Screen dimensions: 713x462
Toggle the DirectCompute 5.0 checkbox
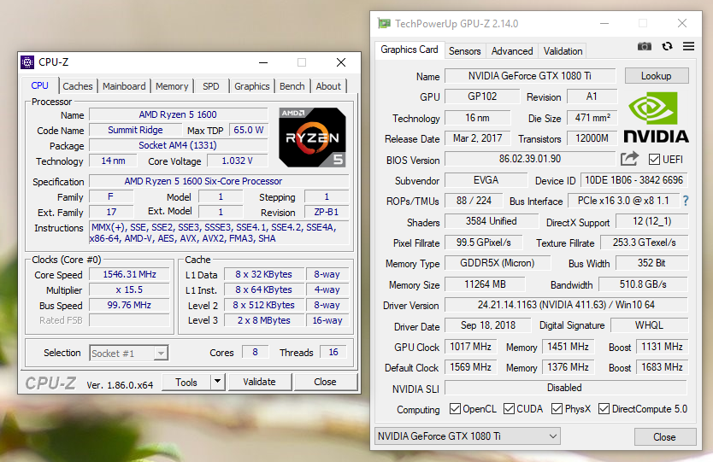coord(604,409)
